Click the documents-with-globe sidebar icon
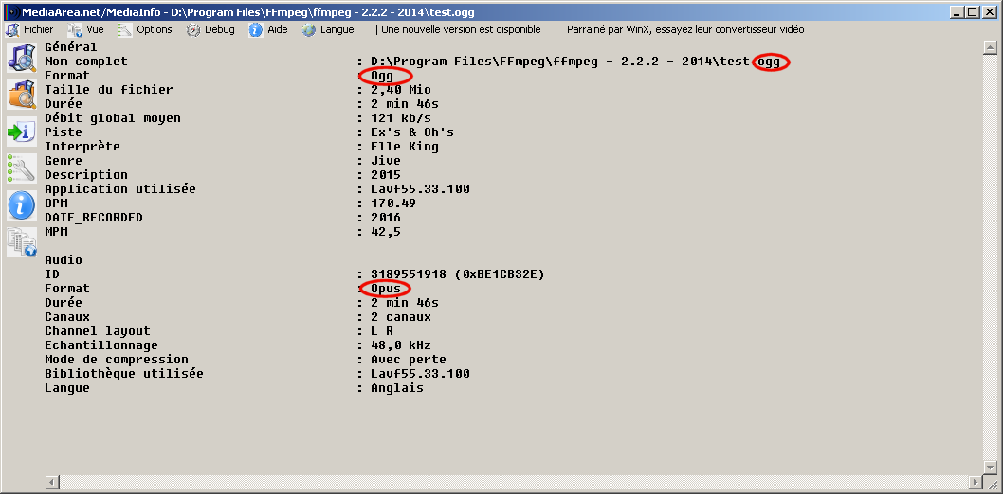This screenshot has width=1003, height=494. (21, 242)
